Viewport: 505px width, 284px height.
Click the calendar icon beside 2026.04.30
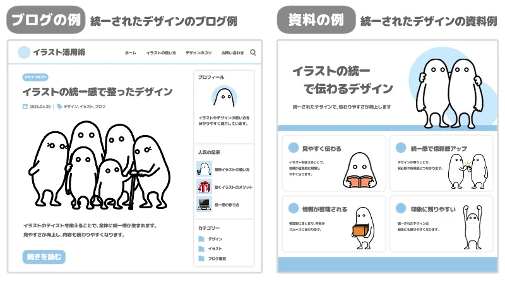[x=25, y=107]
